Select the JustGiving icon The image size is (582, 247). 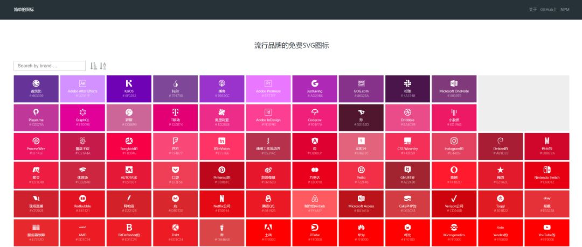[x=315, y=89]
